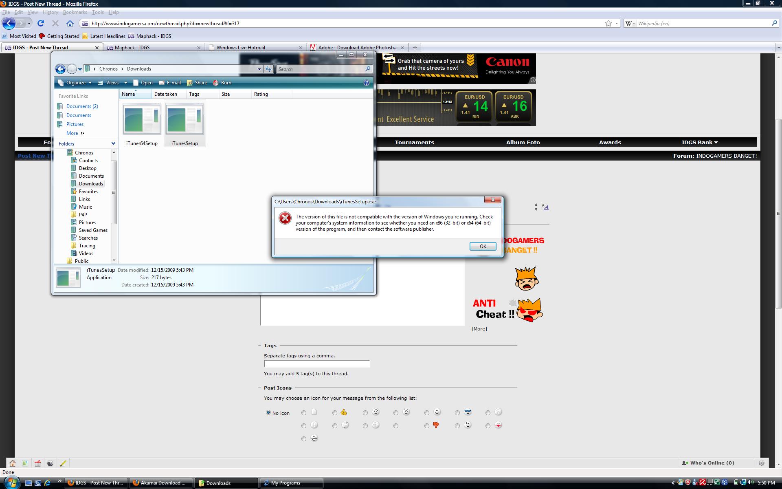Switch to the Windows Live Hotmail tab

click(240, 47)
